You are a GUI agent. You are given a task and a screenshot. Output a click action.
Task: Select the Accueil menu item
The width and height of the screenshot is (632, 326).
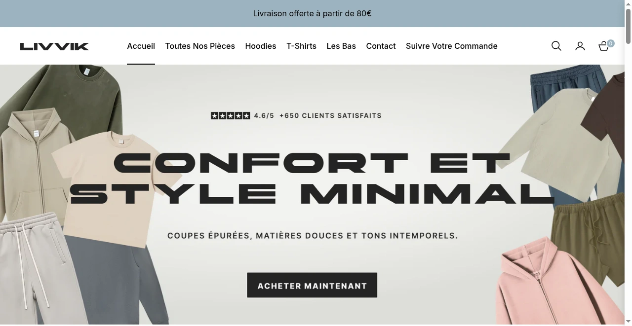coord(141,46)
